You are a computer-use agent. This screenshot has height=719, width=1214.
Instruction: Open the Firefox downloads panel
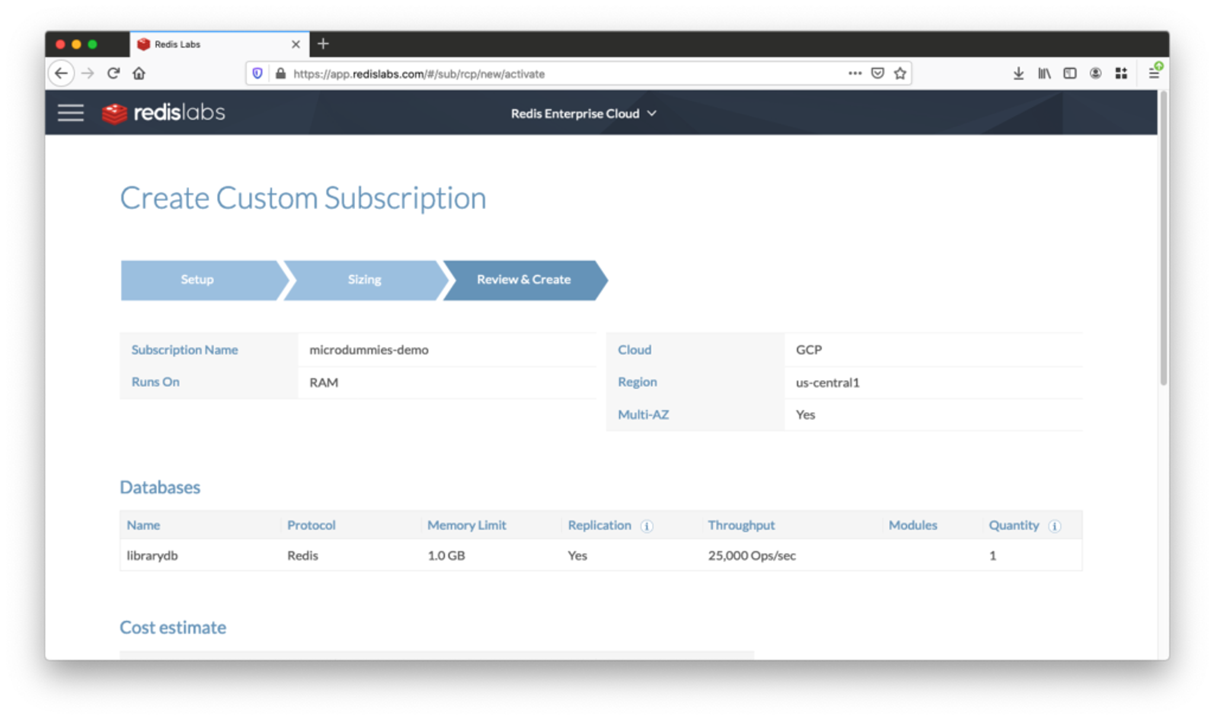[x=1018, y=73]
